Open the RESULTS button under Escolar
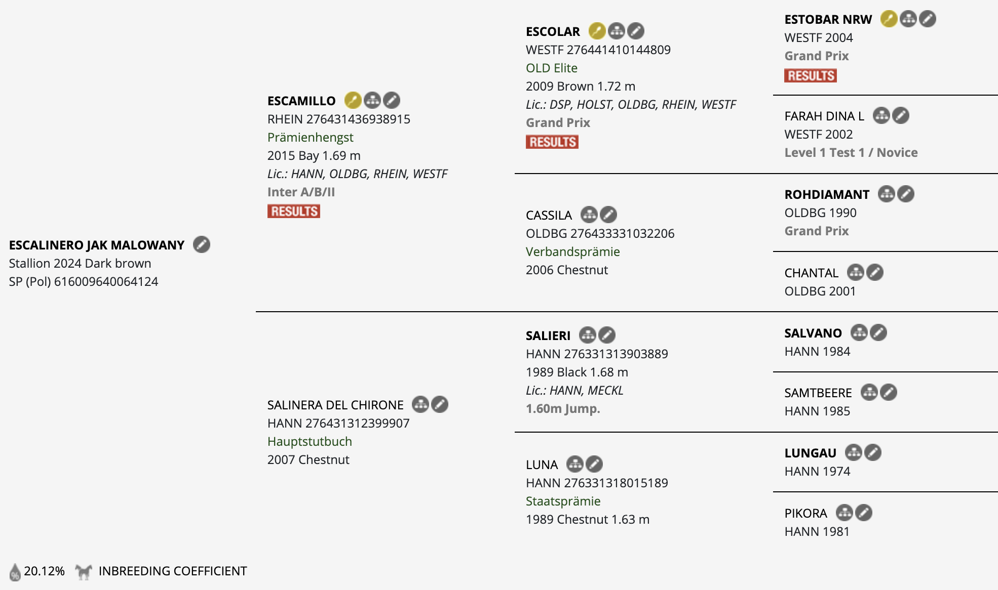This screenshot has height=590, width=998. click(552, 142)
